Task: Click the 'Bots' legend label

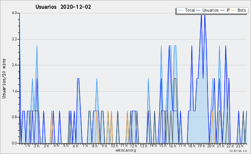Action: [x=241, y=10]
